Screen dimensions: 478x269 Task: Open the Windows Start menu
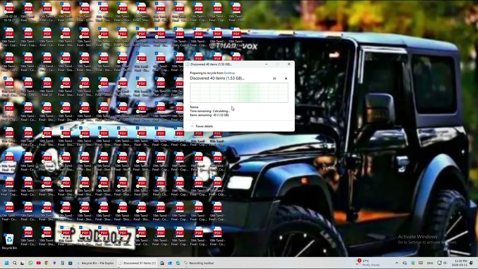pyautogui.click(x=6, y=263)
